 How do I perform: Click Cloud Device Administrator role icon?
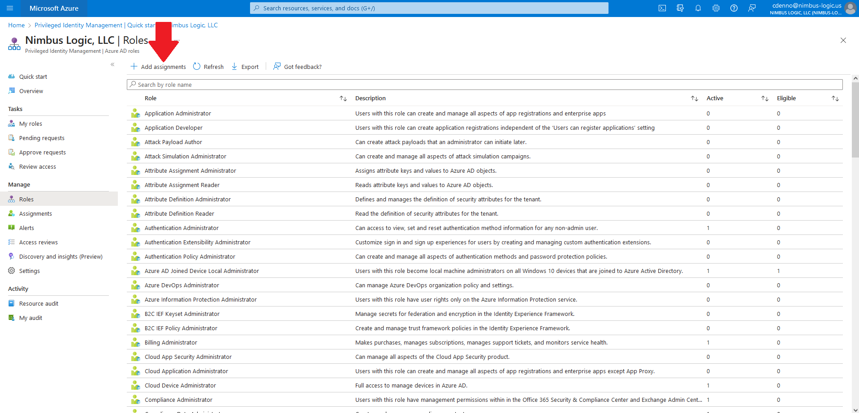(135, 386)
